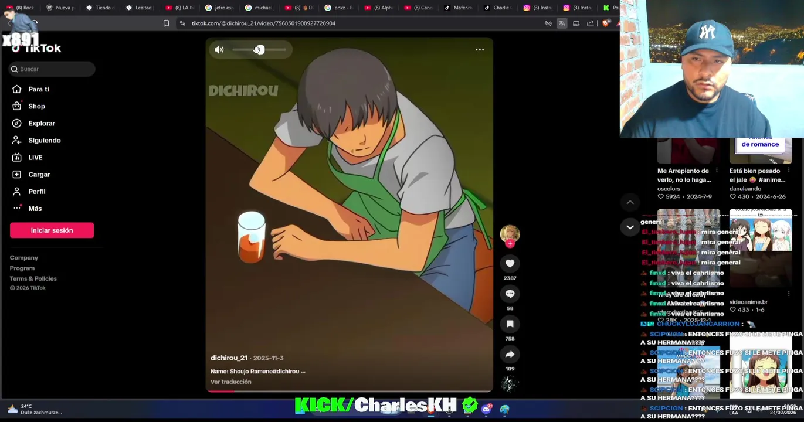Click the colorful globe taskbar icon
Image resolution: width=804 pixels, height=422 pixels.
504,409
